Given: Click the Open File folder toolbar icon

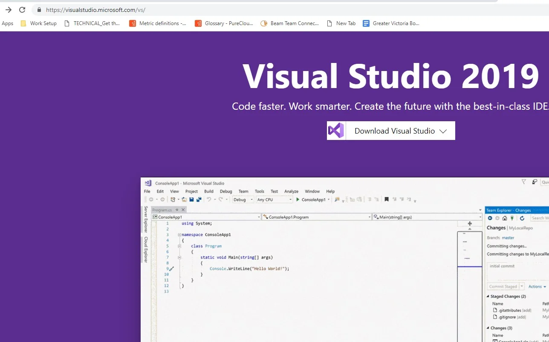Looking at the screenshot, I should [x=184, y=199].
